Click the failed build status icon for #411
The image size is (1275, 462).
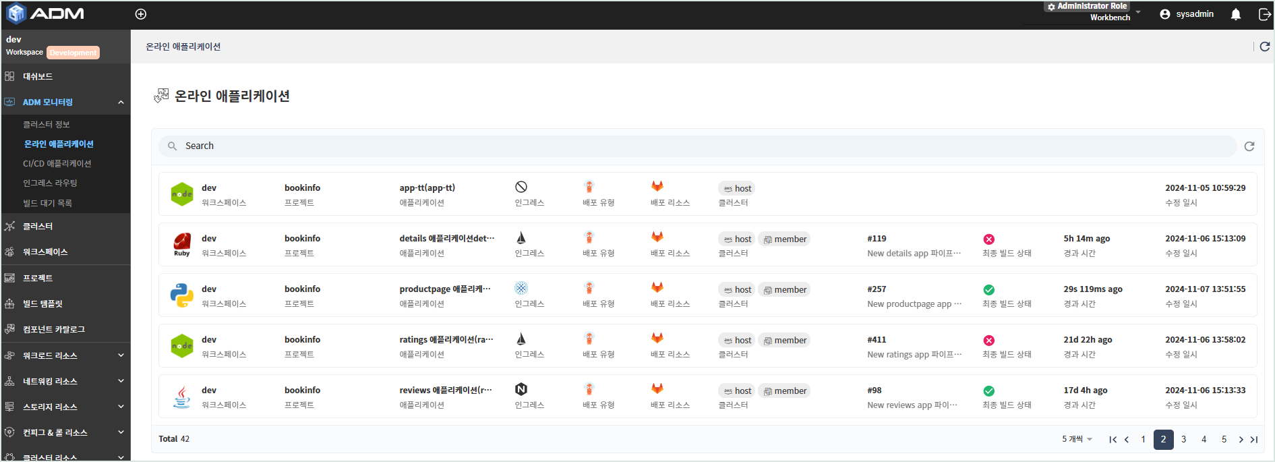989,341
